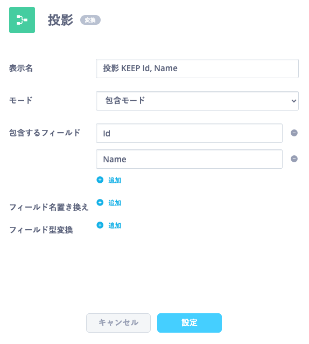The width and height of the screenshot is (309, 344).
Task: Click the 変換 badge next to title
Action: [90, 20]
